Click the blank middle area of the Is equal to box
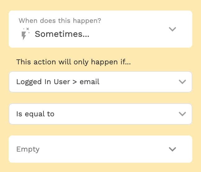This screenshot has height=172, width=201. pos(115,114)
